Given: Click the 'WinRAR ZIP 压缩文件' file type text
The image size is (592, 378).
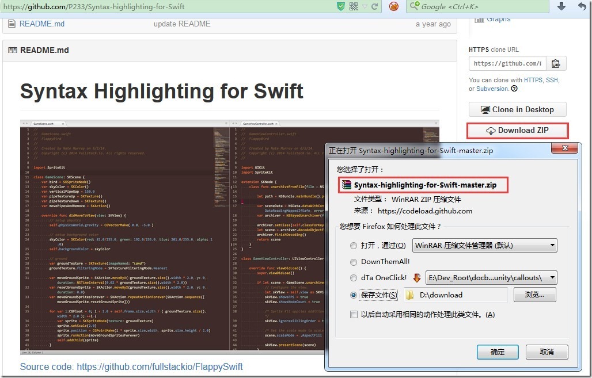Looking at the screenshot, I should [426, 199].
